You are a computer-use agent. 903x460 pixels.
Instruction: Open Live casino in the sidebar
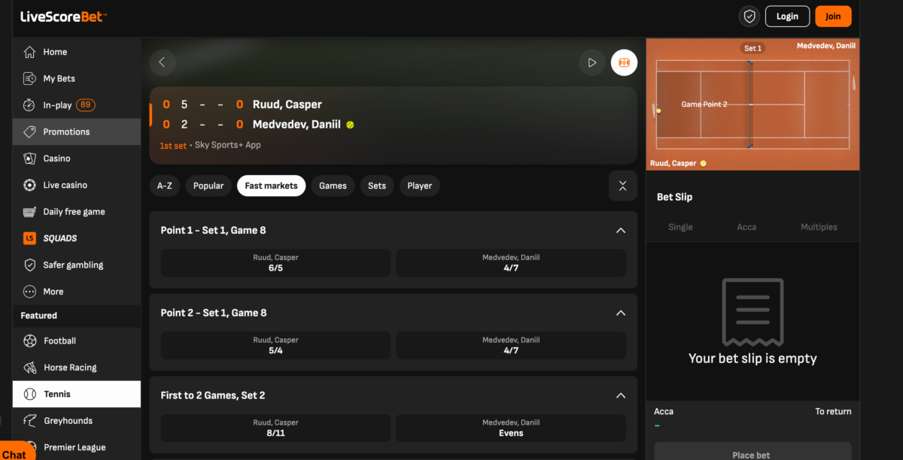pyautogui.click(x=77, y=185)
